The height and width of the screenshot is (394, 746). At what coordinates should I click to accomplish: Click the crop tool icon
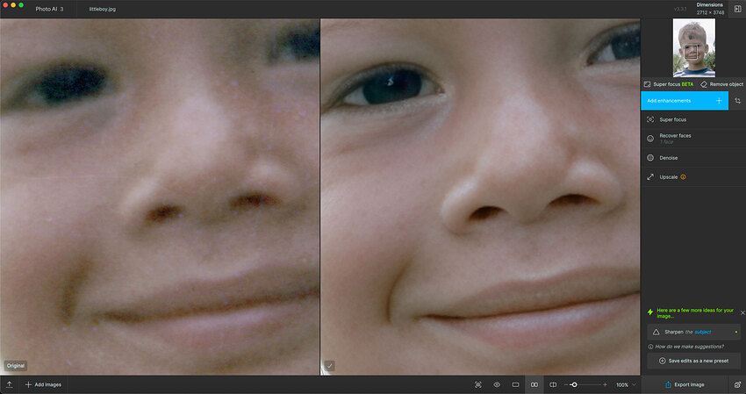(737, 101)
